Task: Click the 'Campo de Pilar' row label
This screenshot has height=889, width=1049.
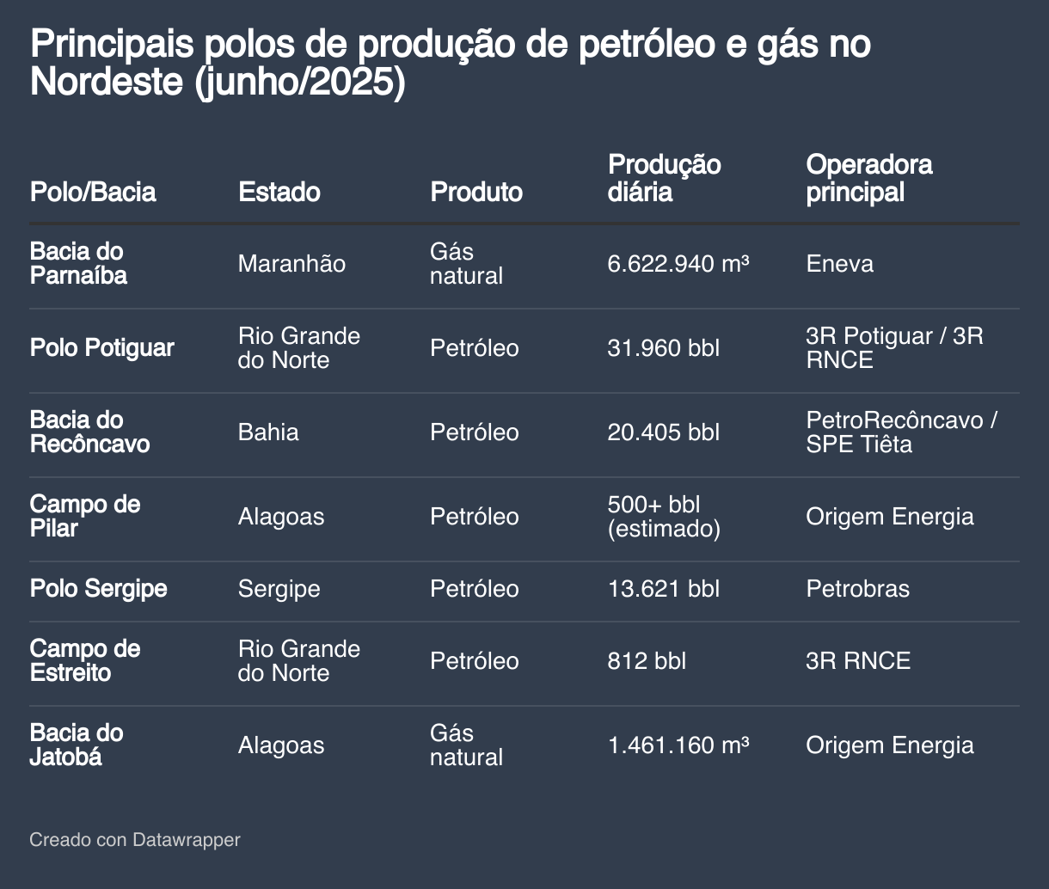Action: 84,517
